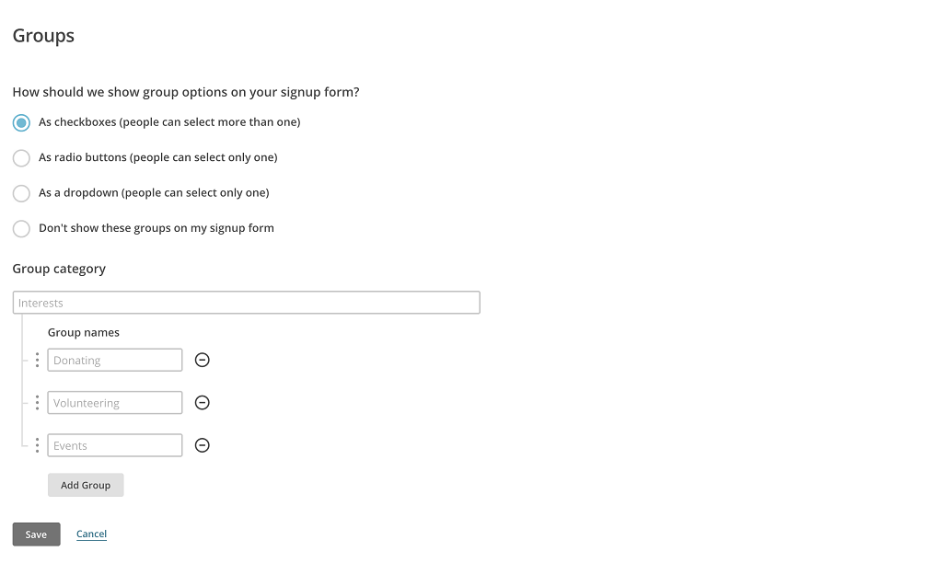Screen dimensions: 939x563
Task: Remove the Events group with the minus icon
Action: pos(202,445)
